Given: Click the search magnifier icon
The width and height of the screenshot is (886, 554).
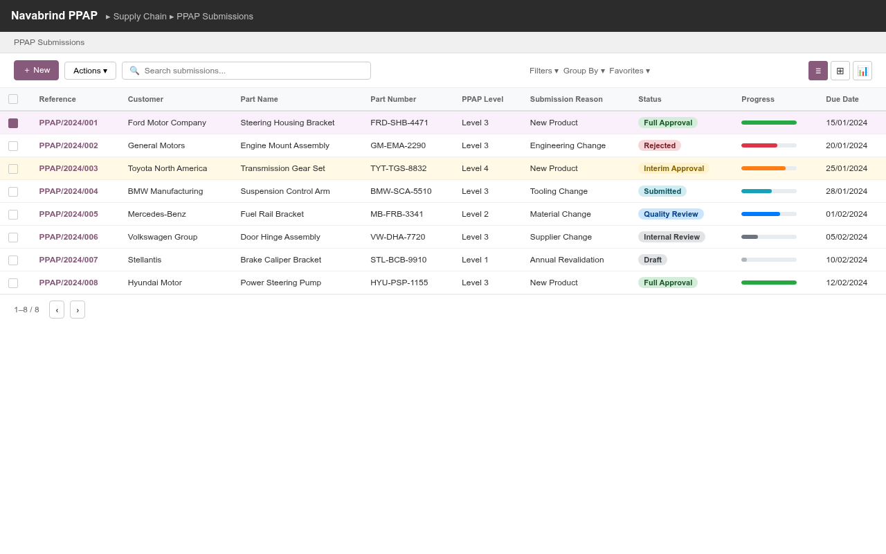Looking at the screenshot, I should point(134,70).
